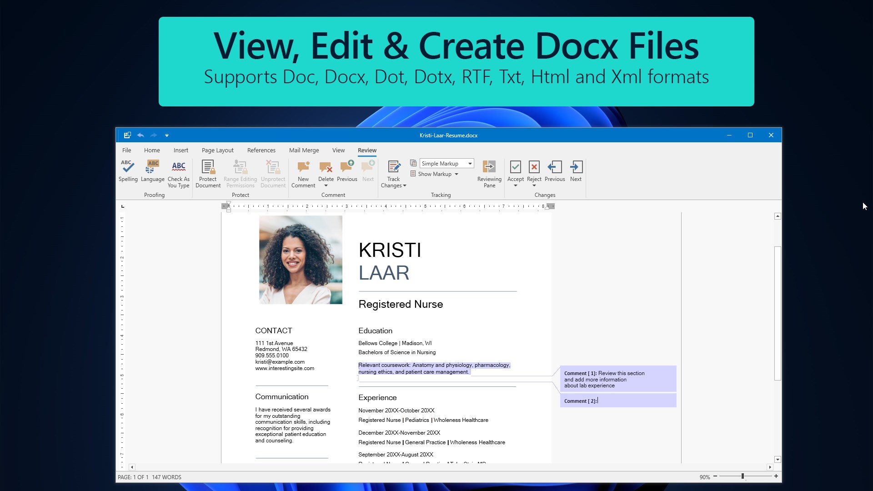Expand the Show Markup dropdown
The width and height of the screenshot is (873, 491).
(x=456, y=174)
